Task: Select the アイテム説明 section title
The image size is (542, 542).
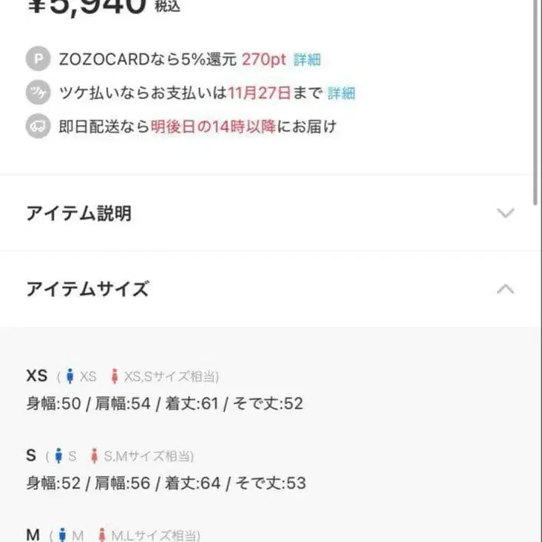Action: pyautogui.click(x=78, y=214)
